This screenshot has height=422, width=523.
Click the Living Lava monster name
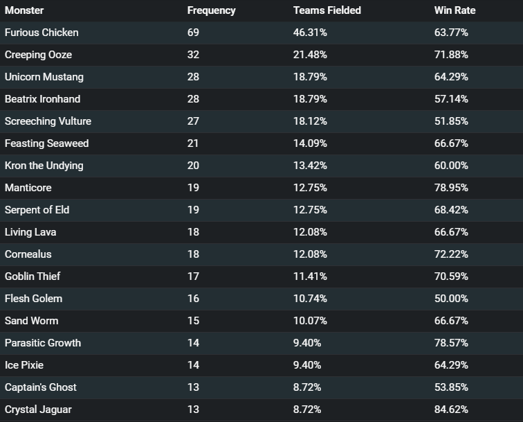click(x=30, y=232)
